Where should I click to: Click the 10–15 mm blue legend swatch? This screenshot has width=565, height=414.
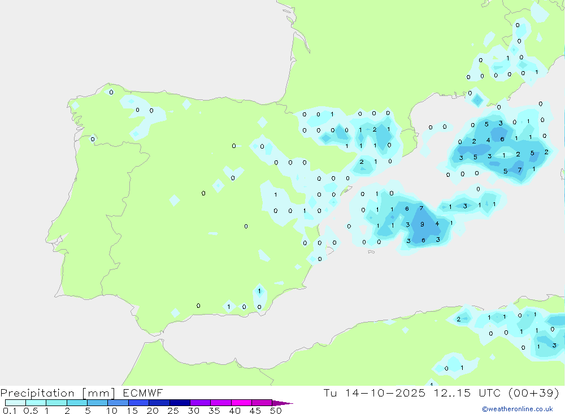tap(118, 403)
